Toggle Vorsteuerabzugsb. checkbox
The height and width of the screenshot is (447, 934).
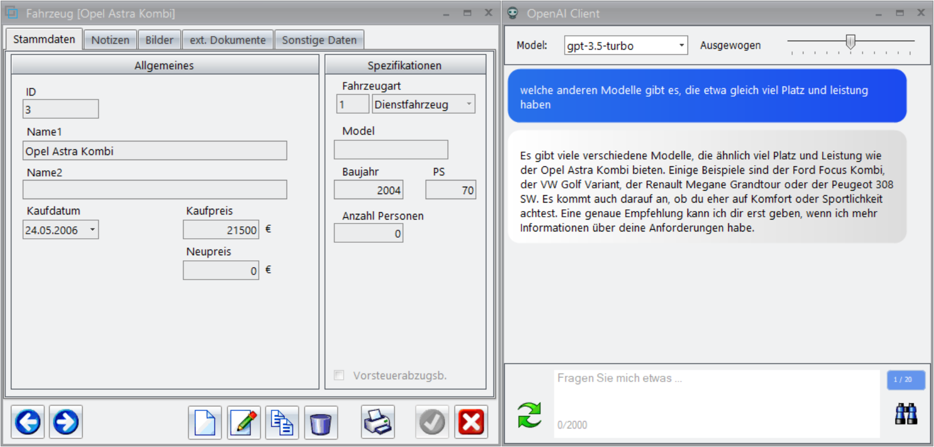[339, 375]
